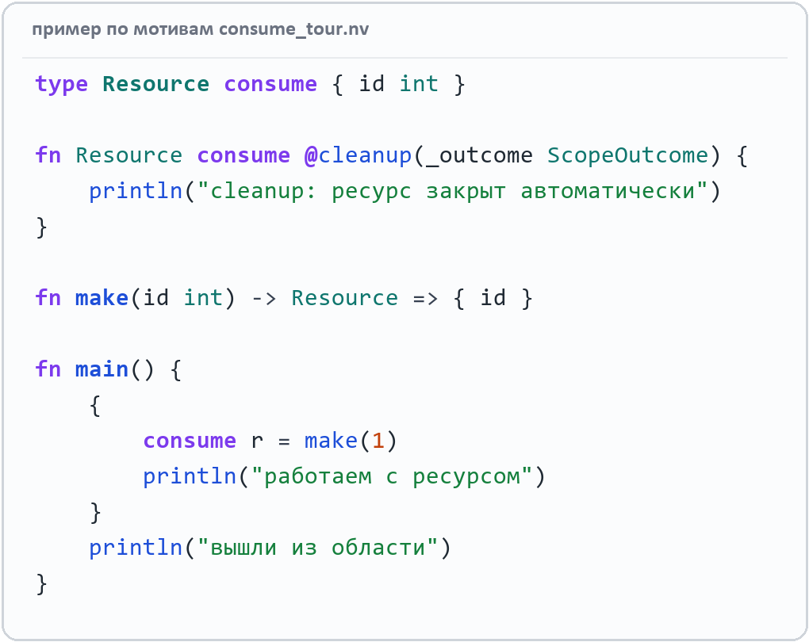
Task: Click the type name 'ScopeOutcome'
Action: pos(627,155)
